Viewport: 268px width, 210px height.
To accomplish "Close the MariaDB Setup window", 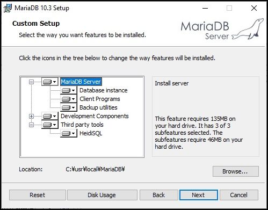I will [x=254, y=8].
